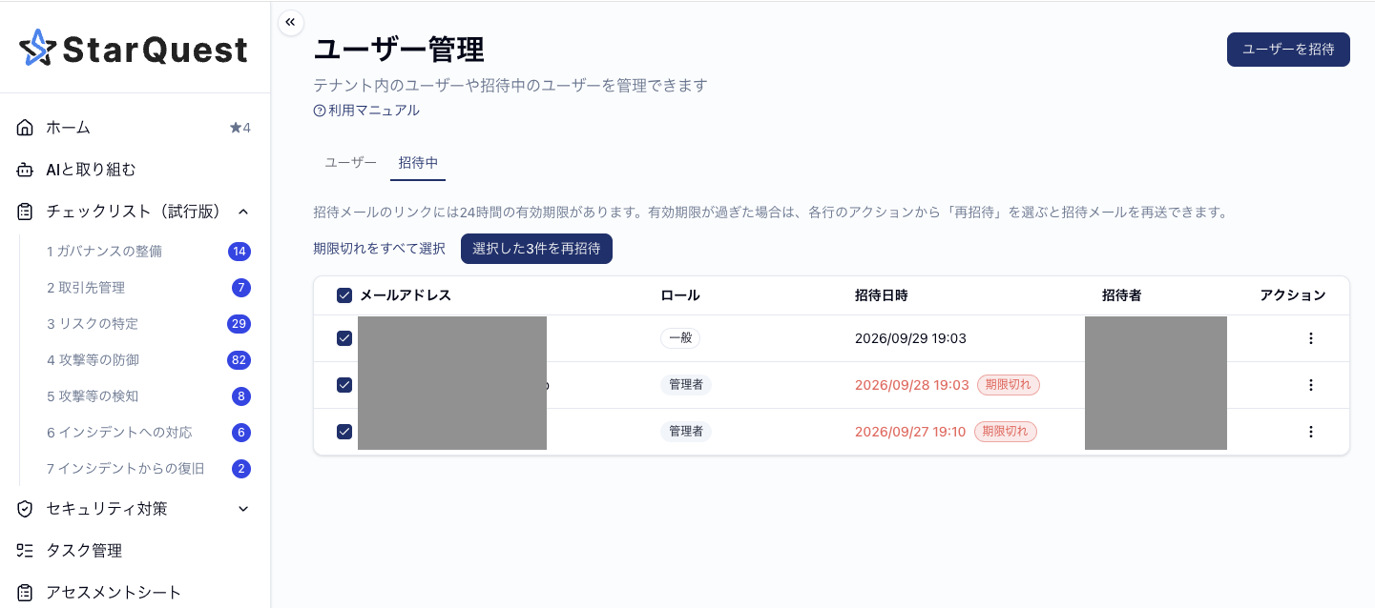Collapse the チェックリスト（試行版） section chevron
This screenshot has width=1375, height=608.
tap(243, 212)
